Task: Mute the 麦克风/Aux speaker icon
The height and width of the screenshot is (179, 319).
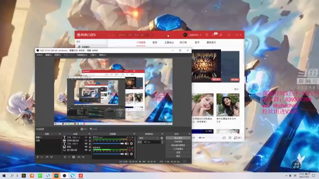Action: (x=126, y=144)
